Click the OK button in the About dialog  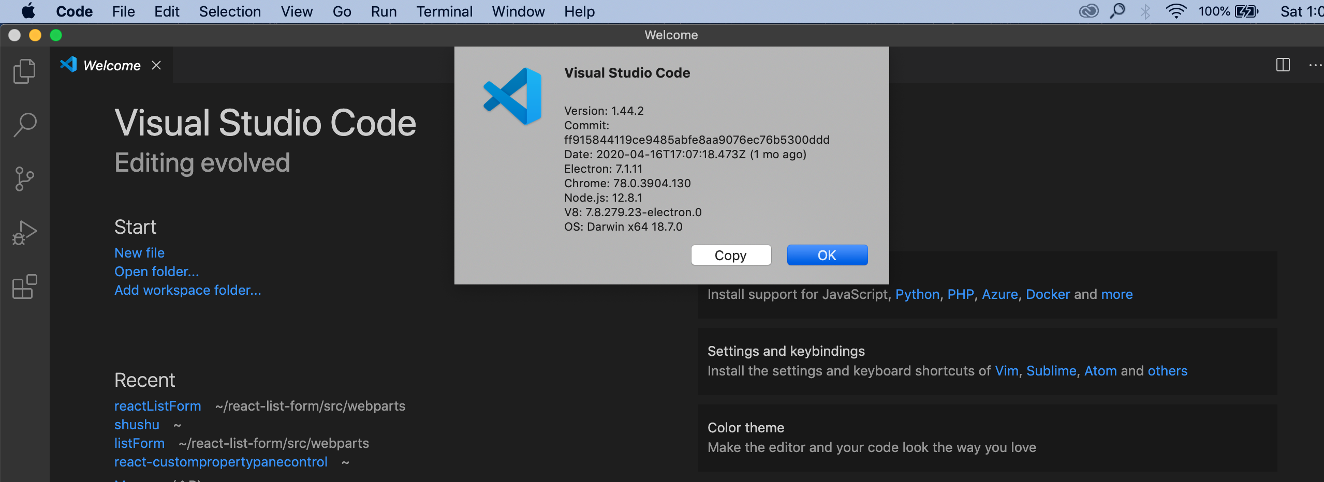point(827,254)
